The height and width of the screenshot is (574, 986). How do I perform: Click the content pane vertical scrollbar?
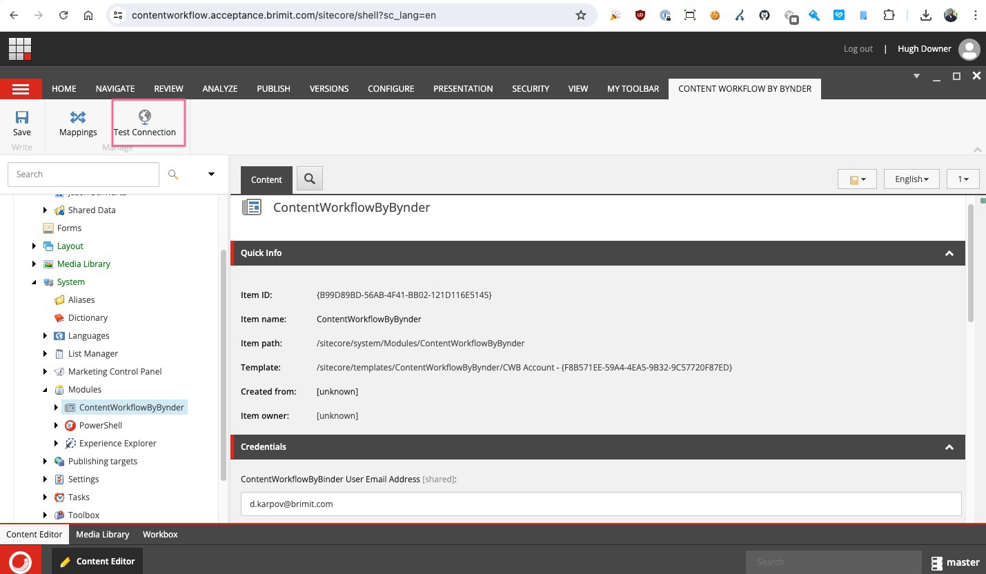(x=970, y=264)
